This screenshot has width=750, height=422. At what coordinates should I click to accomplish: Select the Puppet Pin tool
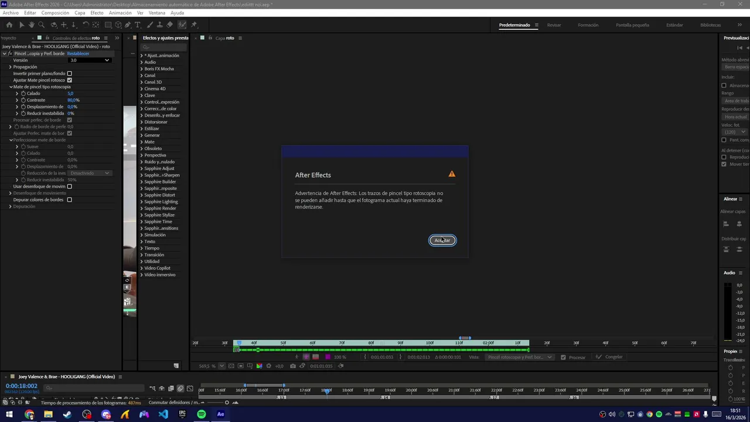click(x=194, y=25)
